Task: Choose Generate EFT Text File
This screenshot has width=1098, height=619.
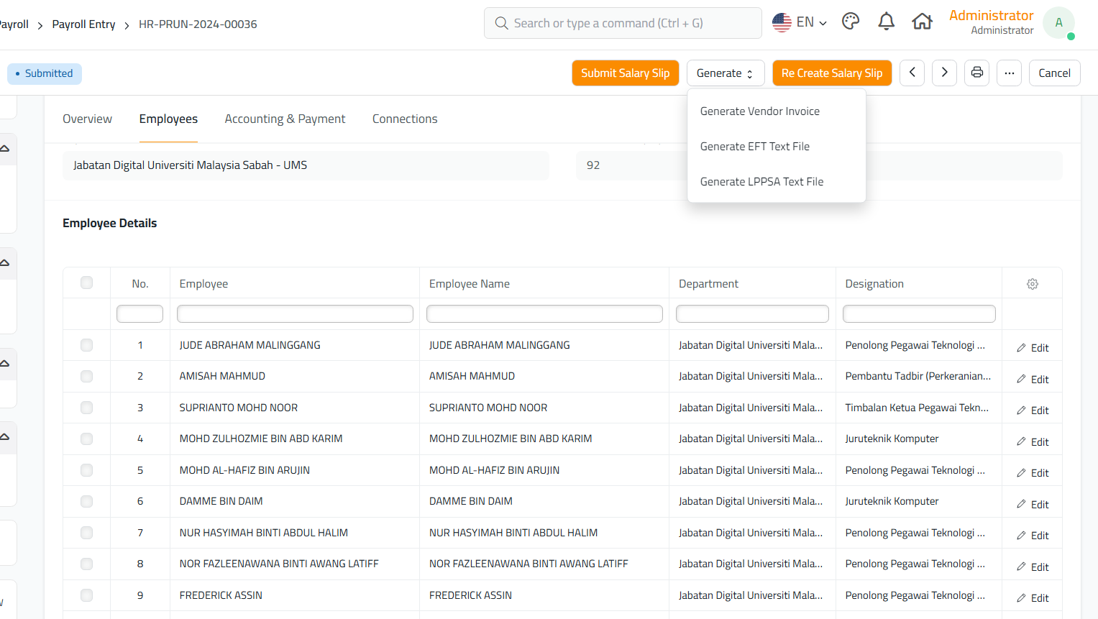Action: (x=754, y=147)
